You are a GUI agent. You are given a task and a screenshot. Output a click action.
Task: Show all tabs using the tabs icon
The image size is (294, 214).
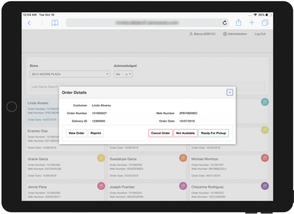265,23
